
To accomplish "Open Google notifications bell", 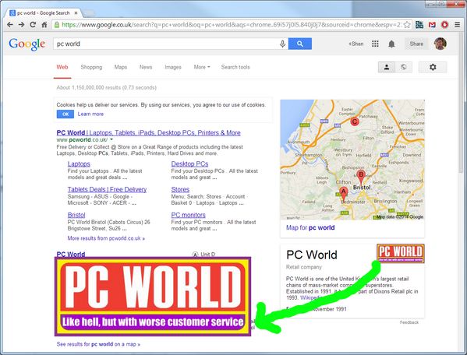I will point(391,44).
